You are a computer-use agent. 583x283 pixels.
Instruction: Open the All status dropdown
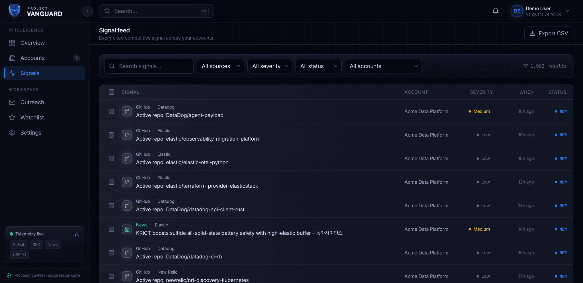pyautogui.click(x=318, y=66)
